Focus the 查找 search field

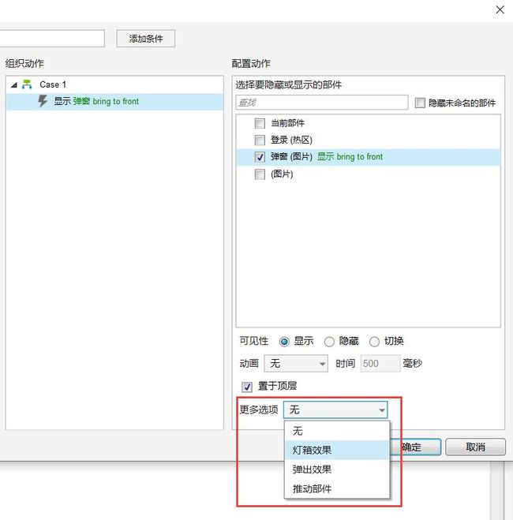(x=322, y=103)
